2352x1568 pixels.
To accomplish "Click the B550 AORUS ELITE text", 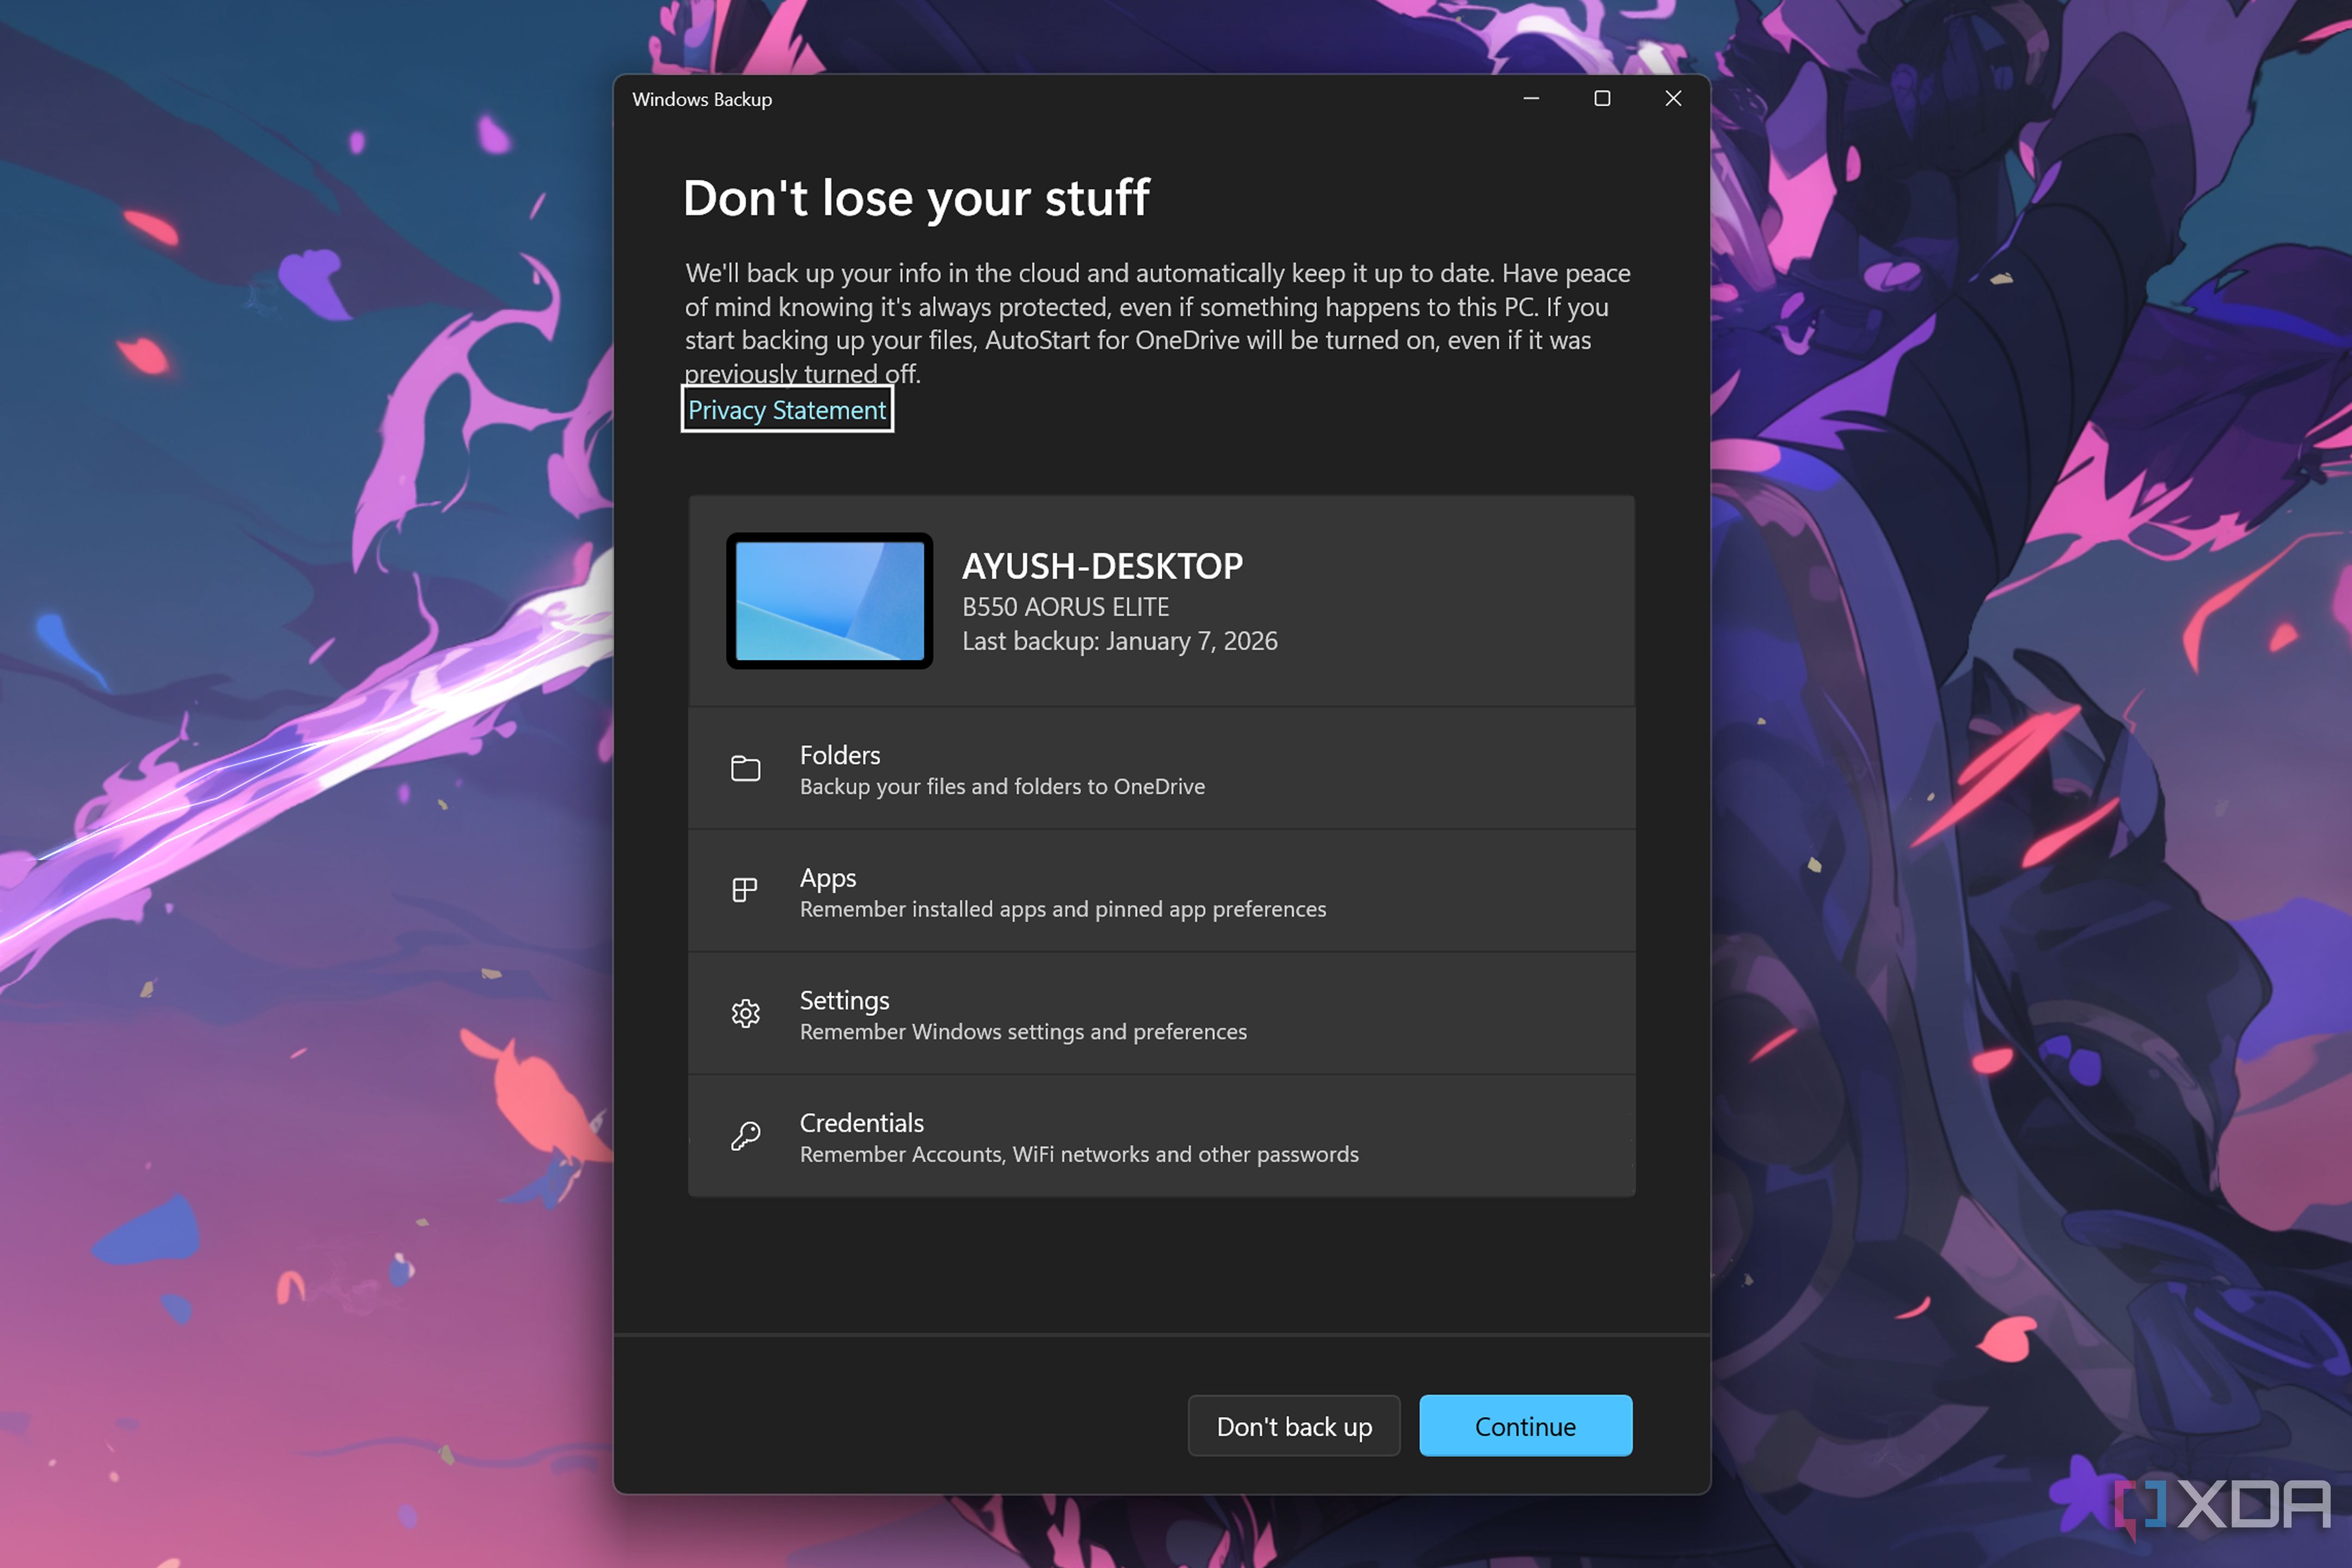I will pyautogui.click(x=1065, y=607).
